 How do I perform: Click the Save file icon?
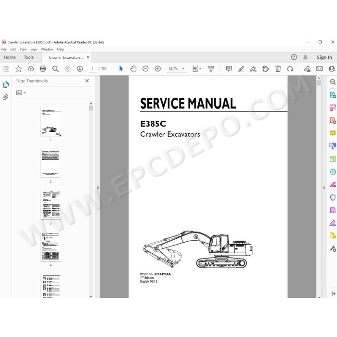tap(6, 69)
